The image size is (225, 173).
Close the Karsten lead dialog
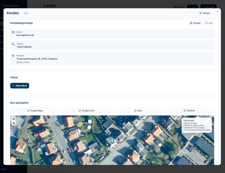(217, 12)
